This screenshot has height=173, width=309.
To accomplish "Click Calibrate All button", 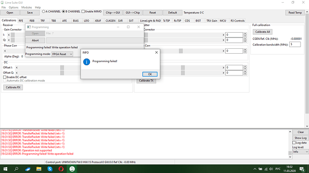I will coord(262,32).
